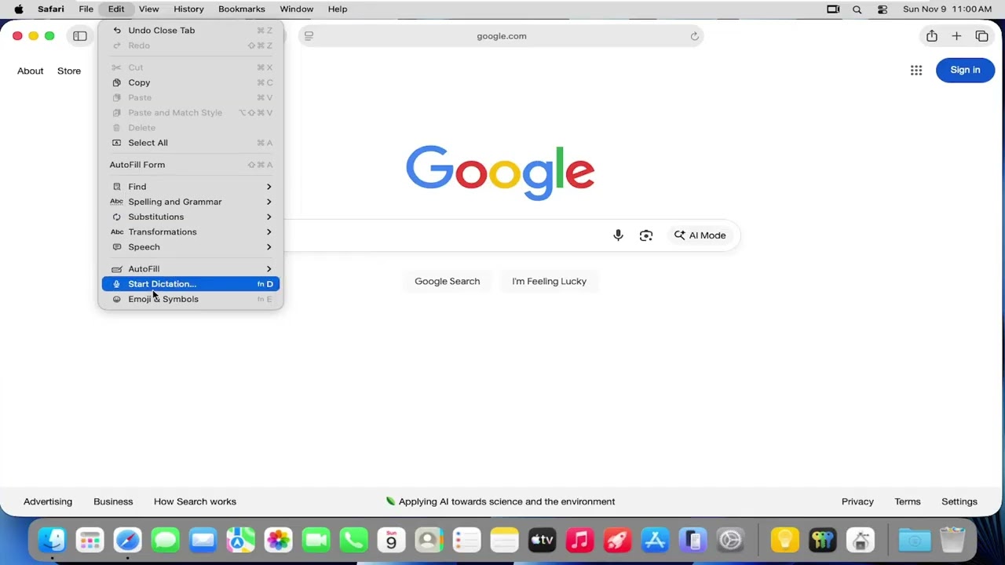Open the Trash in the Dock
This screenshot has height=565, width=1005.
tap(952, 540)
